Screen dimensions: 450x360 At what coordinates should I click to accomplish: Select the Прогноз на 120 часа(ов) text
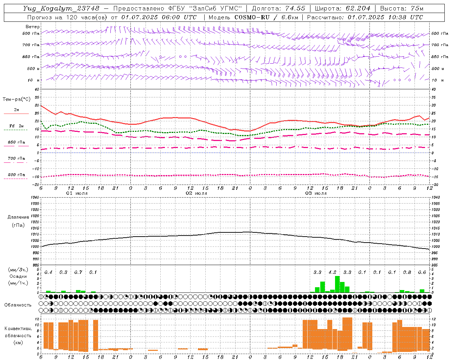tap(67, 17)
